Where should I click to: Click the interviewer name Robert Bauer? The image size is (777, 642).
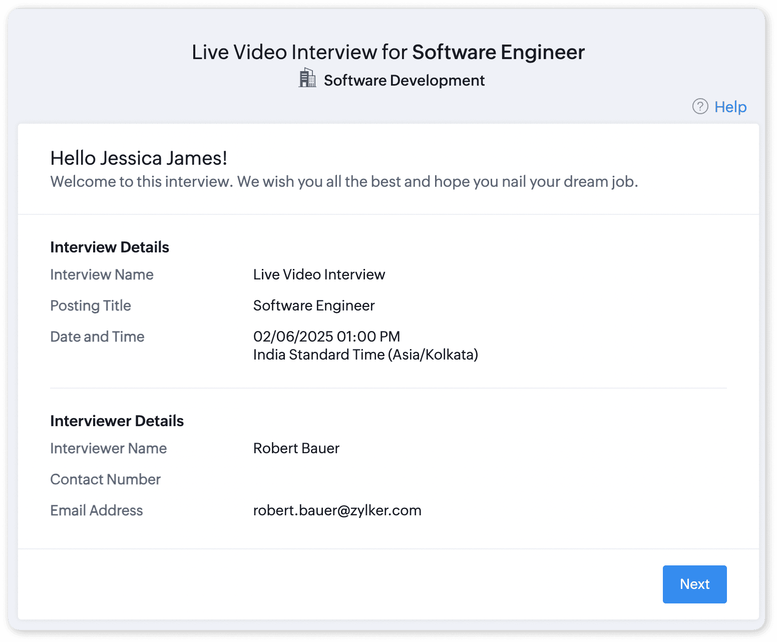296,448
